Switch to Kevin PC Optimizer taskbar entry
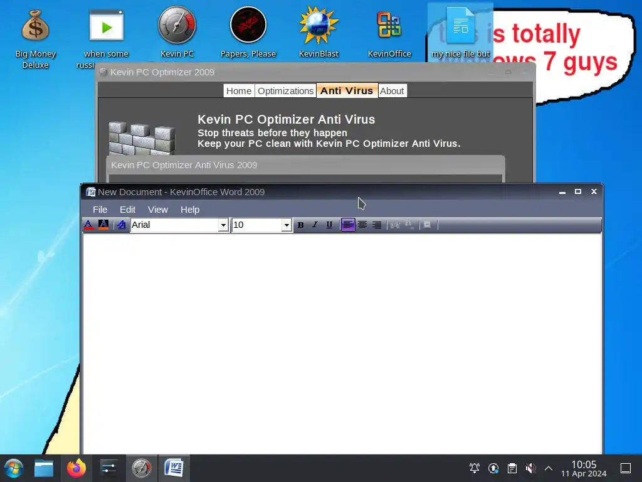This screenshot has height=482, width=642. 141,468
